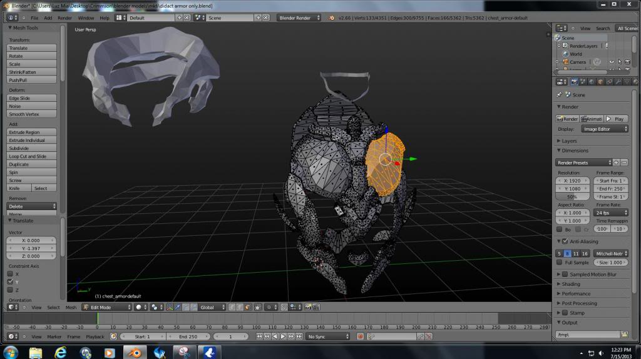Open the World properties tab icon
Screen dimensions: 641x359
592,82
